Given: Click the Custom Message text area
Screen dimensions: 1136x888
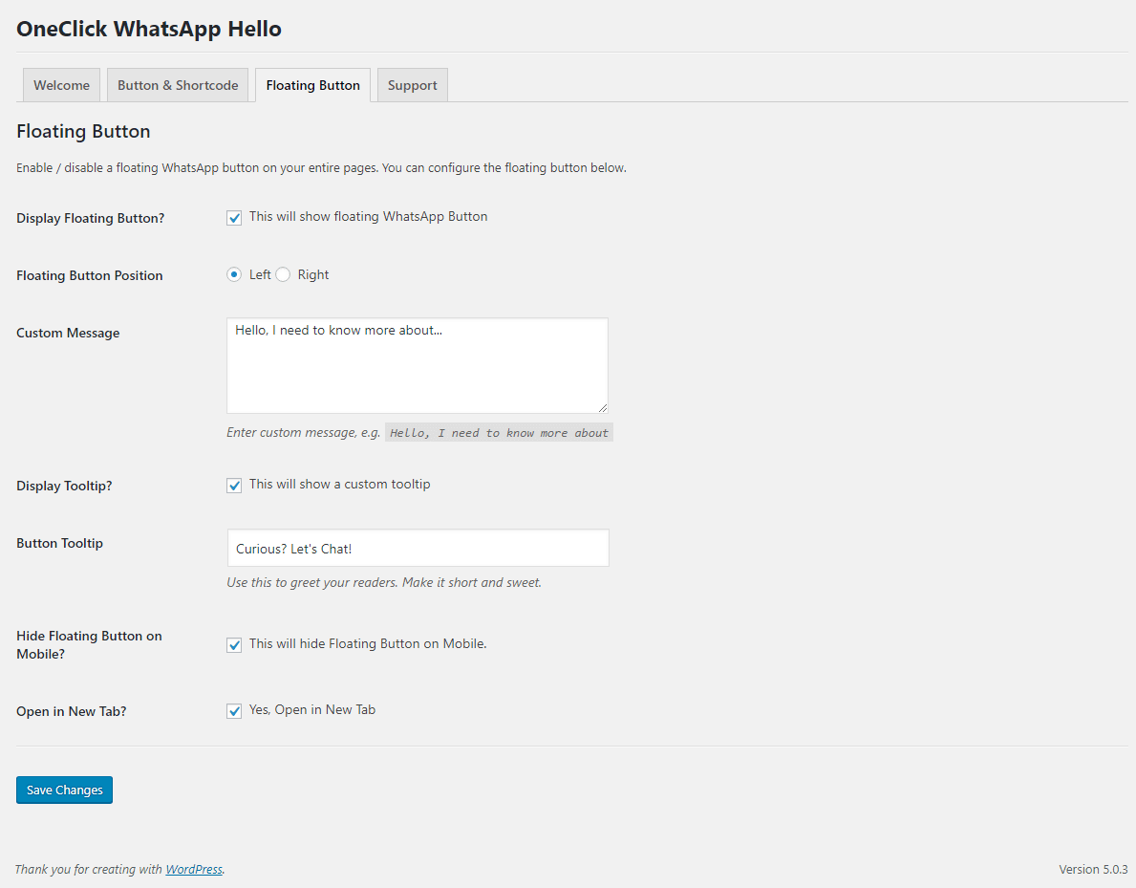Looking at the screenshot, I should tap(418, 365).
